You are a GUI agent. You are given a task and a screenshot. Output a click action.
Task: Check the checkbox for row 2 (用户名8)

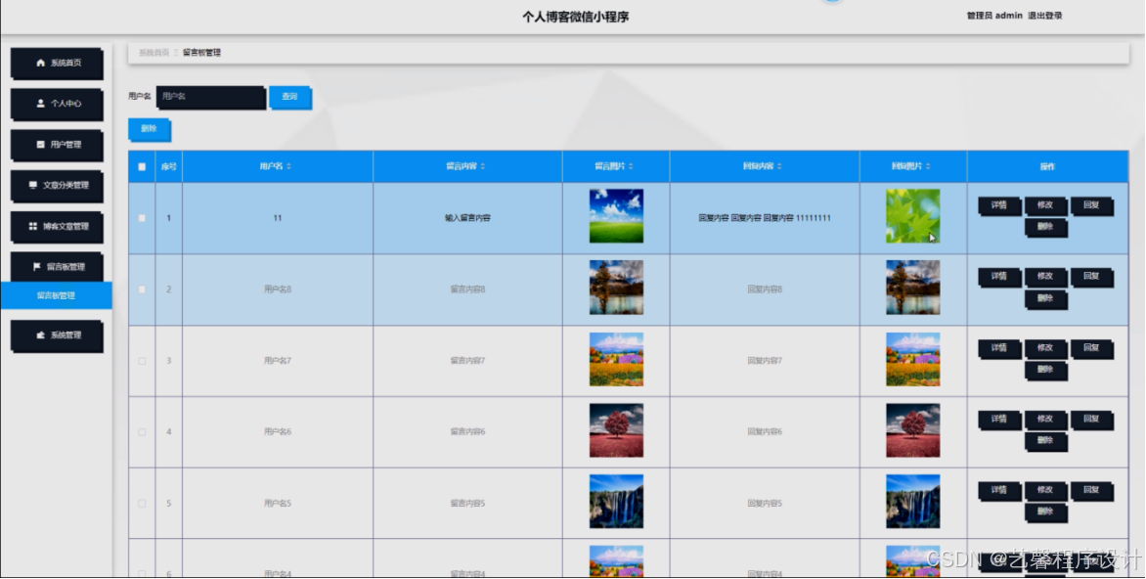click(142, 289)
